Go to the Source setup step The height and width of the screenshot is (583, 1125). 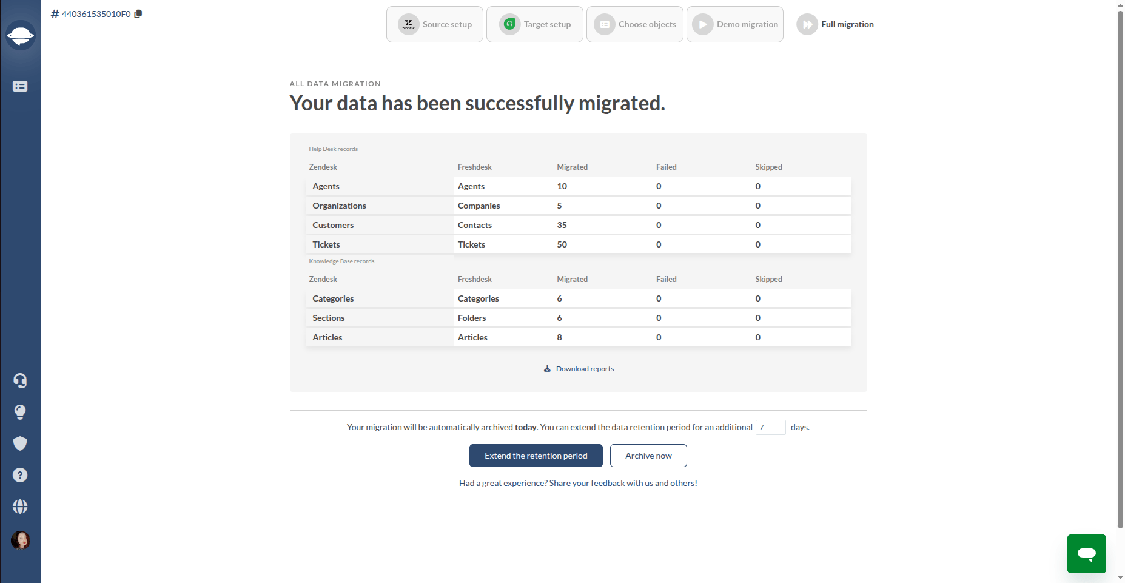click(435, 24)
